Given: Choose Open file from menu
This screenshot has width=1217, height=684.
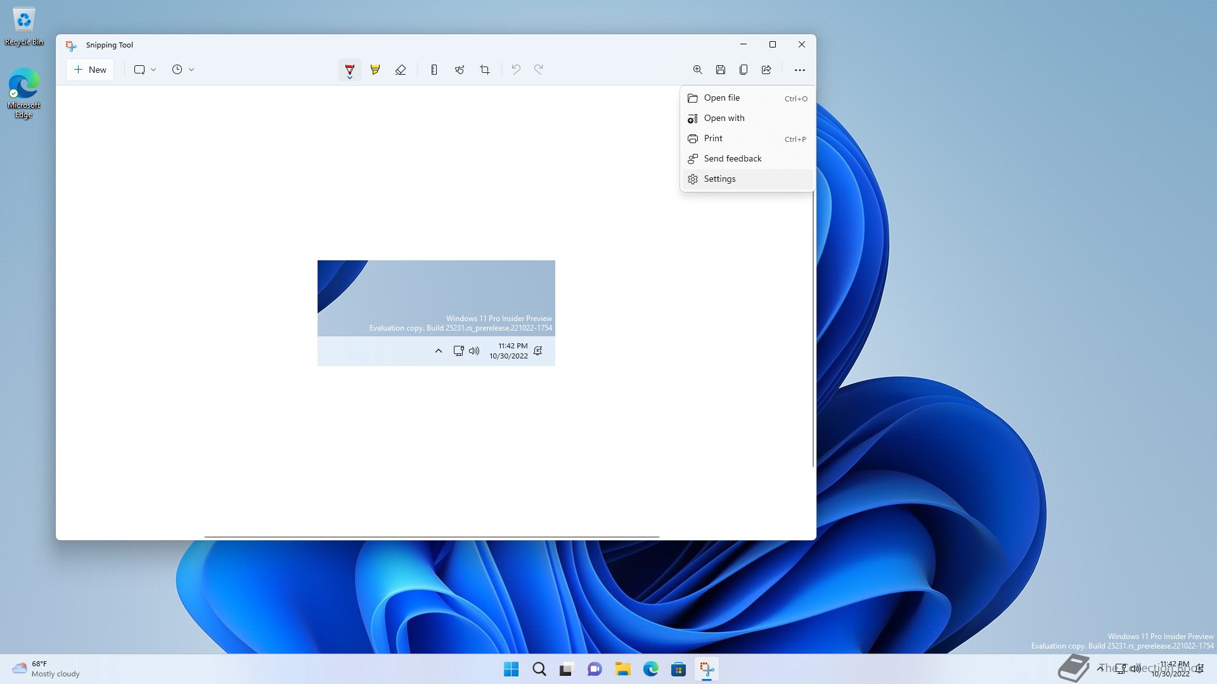Looking at the screenshot, I should click(x=747, y=98).
